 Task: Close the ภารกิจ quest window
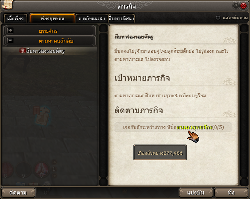[x=243, y=6]
